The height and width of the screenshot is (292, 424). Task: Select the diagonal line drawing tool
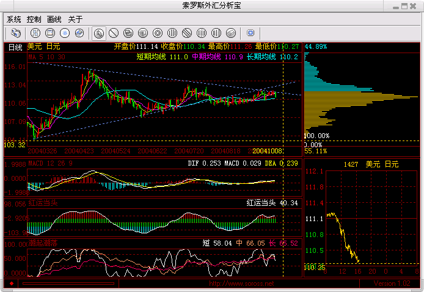pyautogui.click(x=114, y=33)
